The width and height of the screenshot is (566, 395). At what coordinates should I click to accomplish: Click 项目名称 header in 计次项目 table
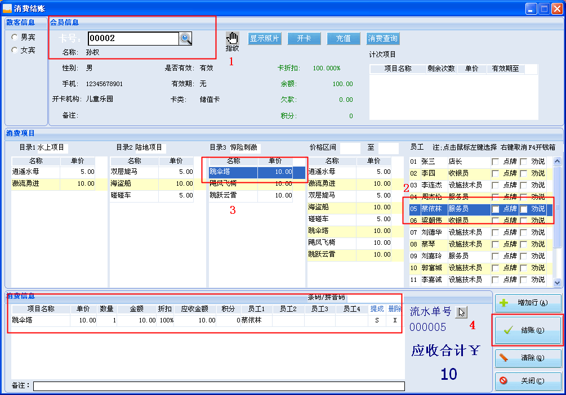coord(398,69)
